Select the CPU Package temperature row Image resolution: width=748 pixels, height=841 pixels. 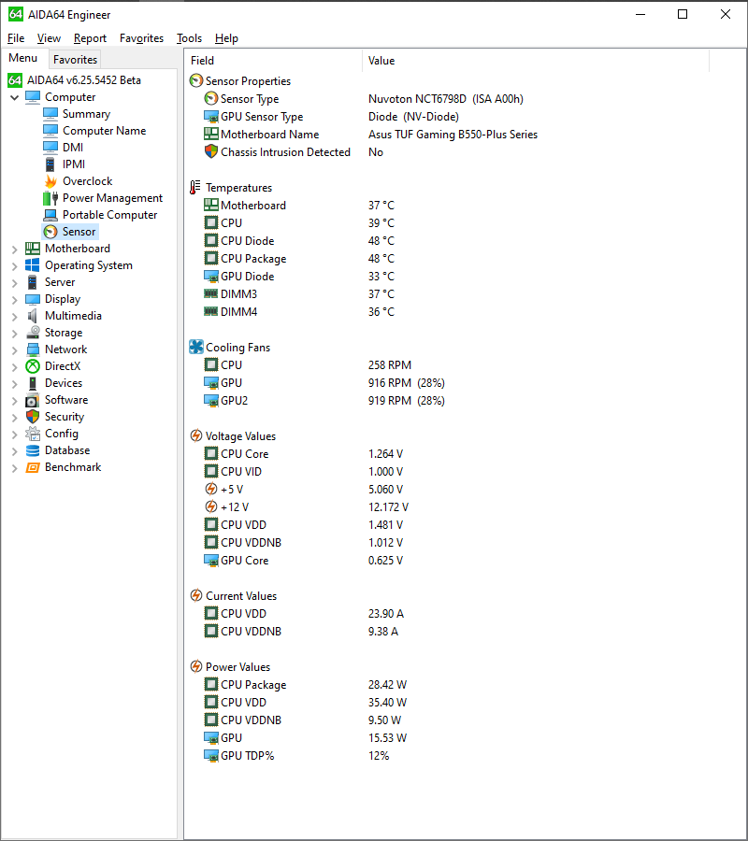(466, 259)
